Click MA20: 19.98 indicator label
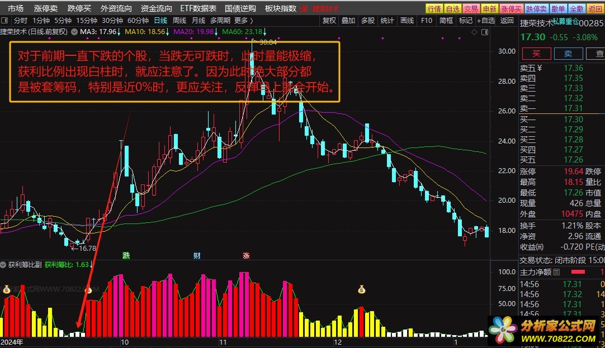This screenshot has height=348, width=605. coord(193,32)
